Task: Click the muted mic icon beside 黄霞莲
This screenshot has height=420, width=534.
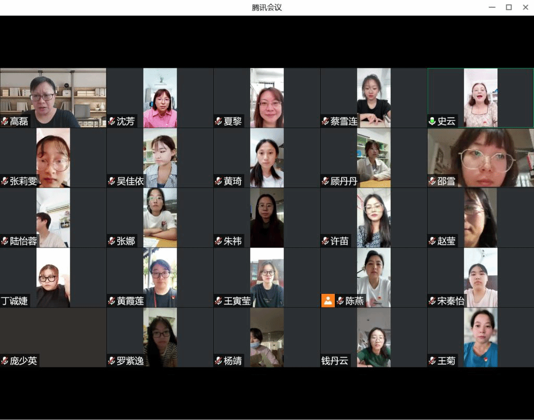Action: (112, 301)
